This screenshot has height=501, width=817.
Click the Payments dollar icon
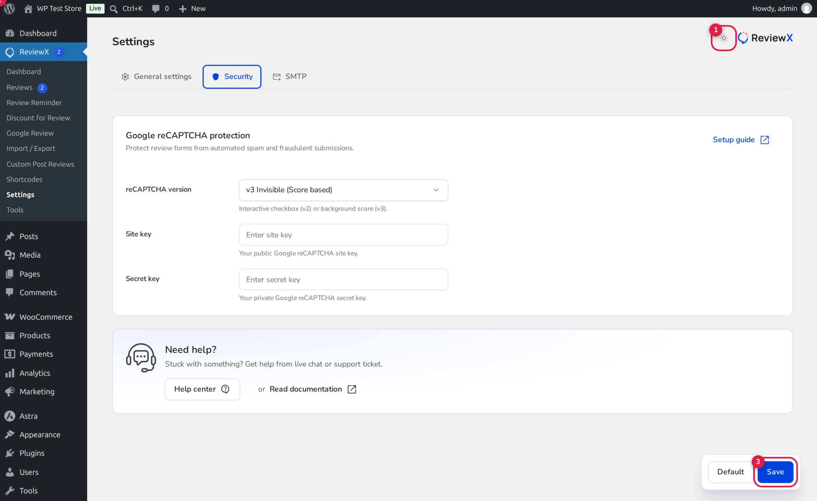click(10, 354)
